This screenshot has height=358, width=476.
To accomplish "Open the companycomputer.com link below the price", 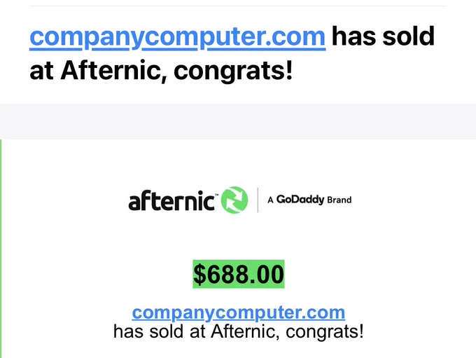I will click(239, 312).
